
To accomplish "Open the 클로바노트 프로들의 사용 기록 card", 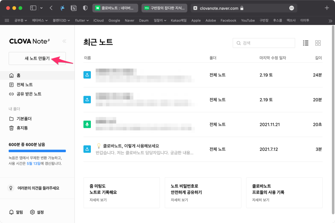I will [284, 193].
